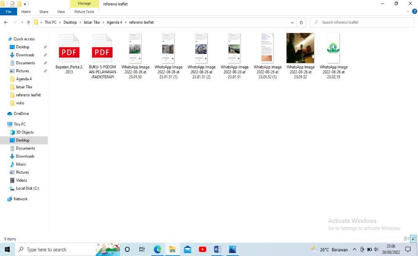The height and width of the screenshot is (256, 418).
Task: Open Photos app from taskbar
Action: tap(232, 249)
